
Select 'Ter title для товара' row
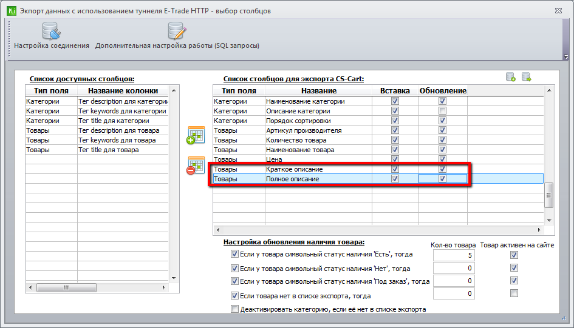97,150
